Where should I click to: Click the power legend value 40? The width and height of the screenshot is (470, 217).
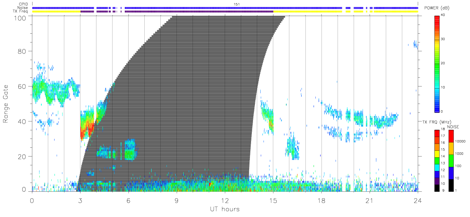tap(443, 15)
